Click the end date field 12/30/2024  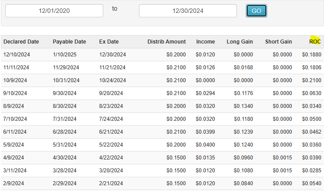(187, 11)
